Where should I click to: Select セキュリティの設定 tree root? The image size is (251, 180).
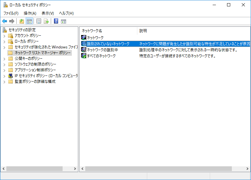[22, 30]
